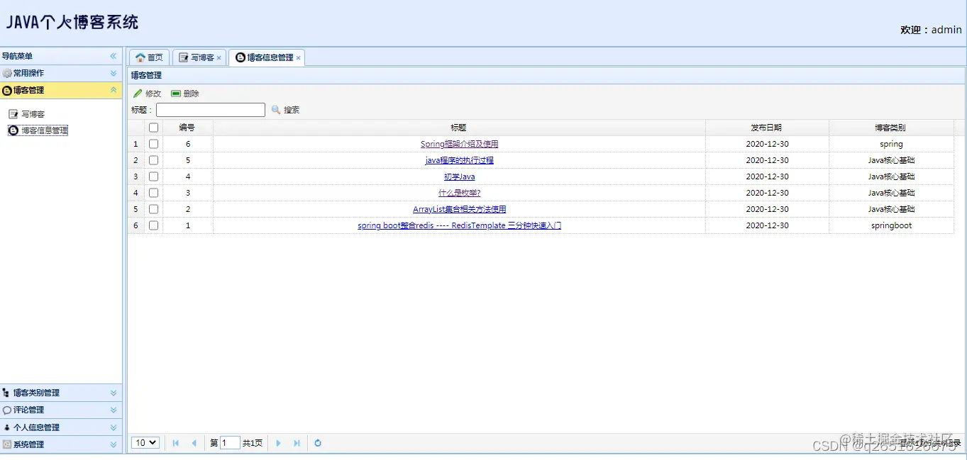967x460 pixels.
Task: Click the spring category cell
Action: (891, 144)
